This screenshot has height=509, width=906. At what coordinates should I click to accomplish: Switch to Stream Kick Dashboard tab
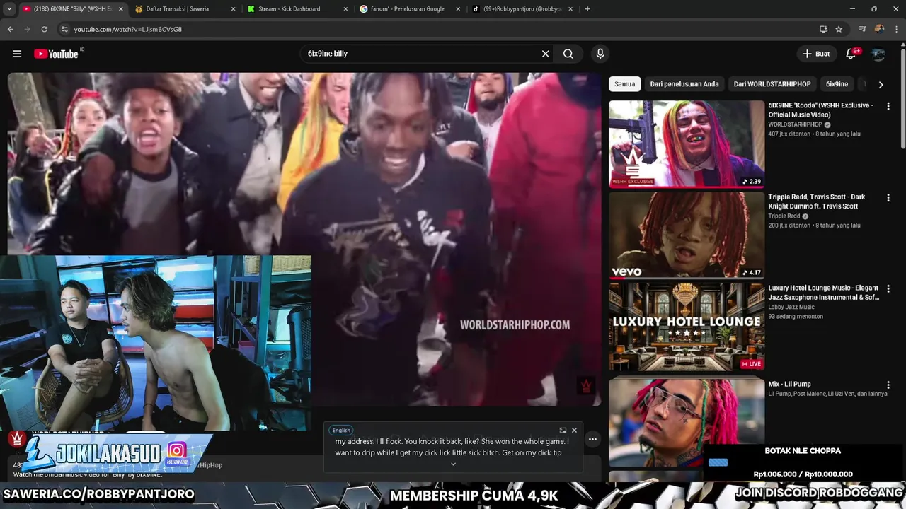[296, 9]
